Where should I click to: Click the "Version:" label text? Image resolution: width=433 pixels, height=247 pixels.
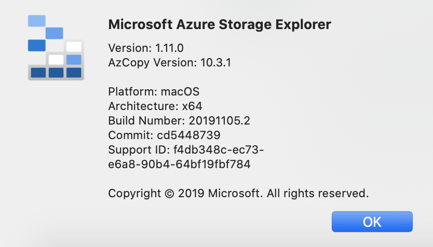tap(130, 48)
